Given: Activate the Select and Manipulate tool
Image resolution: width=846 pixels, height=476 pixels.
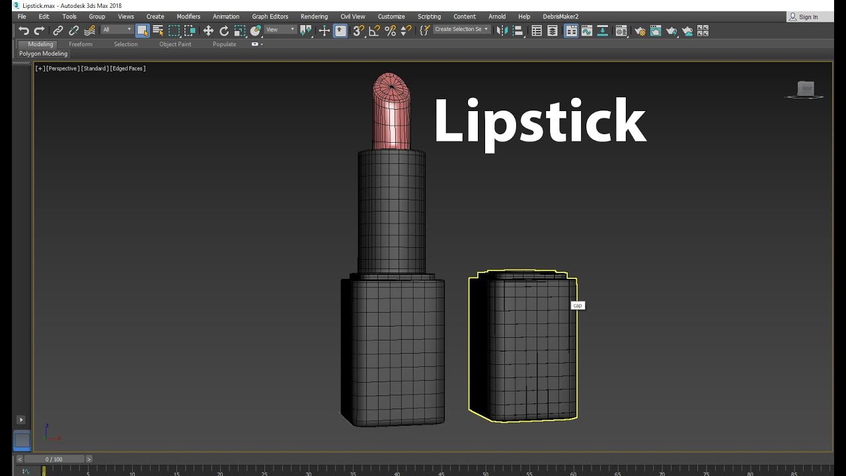Looking at the screenshot, I should 324,30.
